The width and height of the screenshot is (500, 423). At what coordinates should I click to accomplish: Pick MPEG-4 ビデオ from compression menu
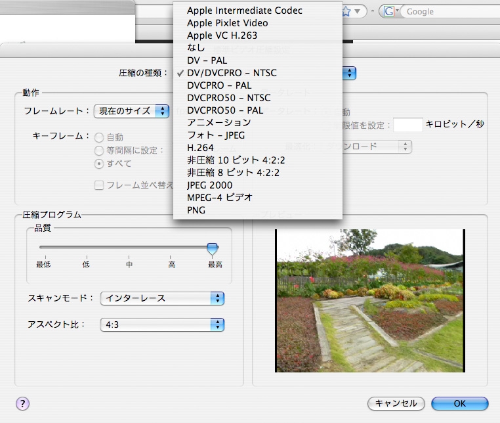tap(220, 197)
